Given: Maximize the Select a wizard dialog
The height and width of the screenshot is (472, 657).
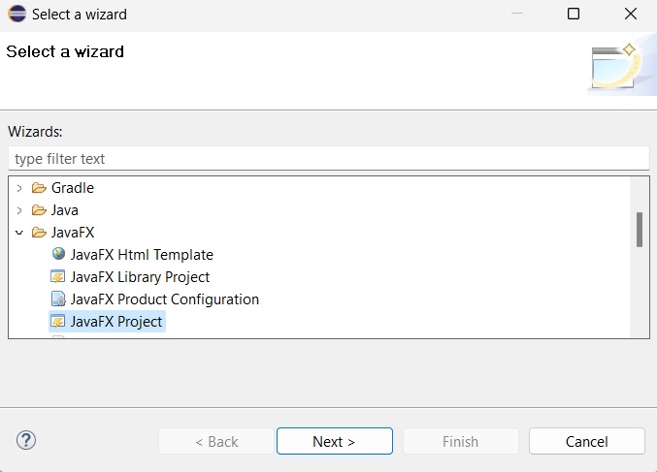Looking at the screenshot, I should (x=574, y=15).
